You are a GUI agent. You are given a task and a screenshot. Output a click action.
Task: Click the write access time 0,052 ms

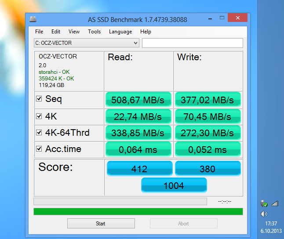click(208, 149)
